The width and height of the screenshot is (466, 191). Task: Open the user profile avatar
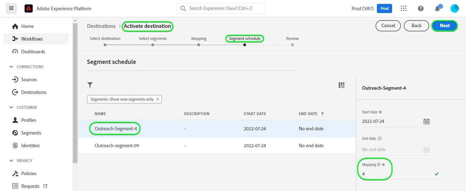tap(455, 8)
